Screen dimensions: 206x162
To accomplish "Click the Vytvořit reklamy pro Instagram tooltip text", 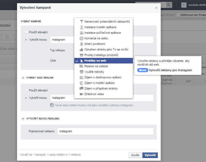I will click(x=171, y=70).
